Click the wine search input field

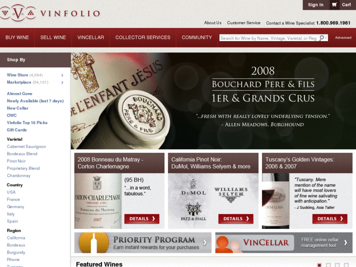click(269, 38)
